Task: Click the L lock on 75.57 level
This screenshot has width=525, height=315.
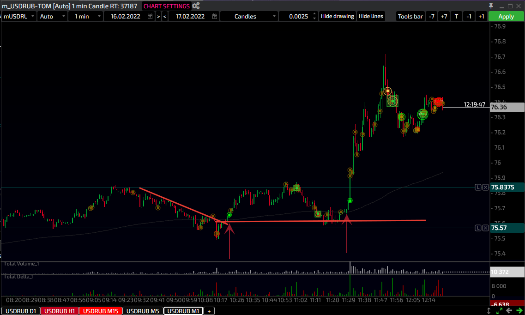Action: 478,228
